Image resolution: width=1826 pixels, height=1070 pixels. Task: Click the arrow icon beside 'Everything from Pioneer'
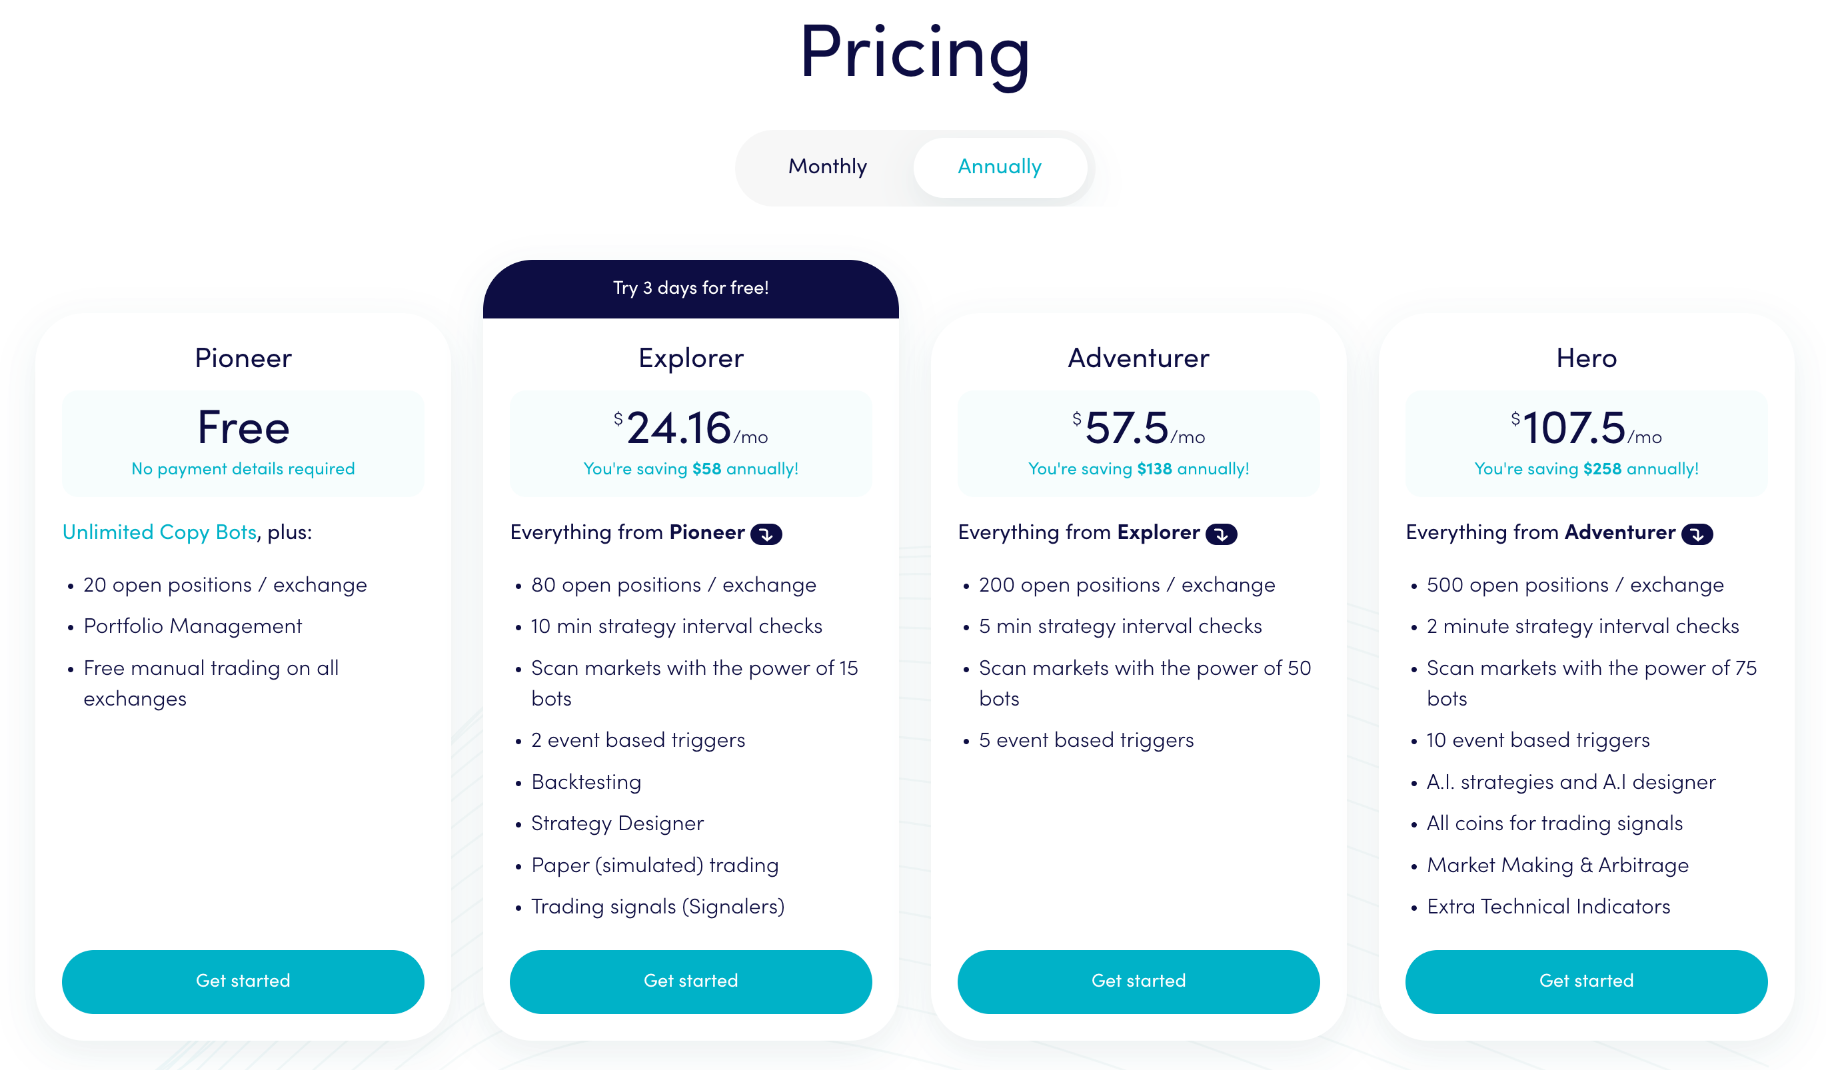[x=766, y=534]
